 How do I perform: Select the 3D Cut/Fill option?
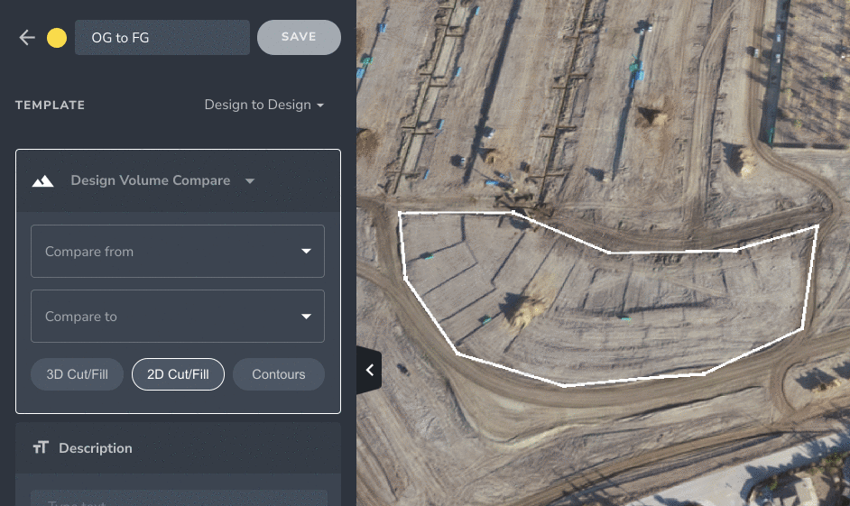77,374
